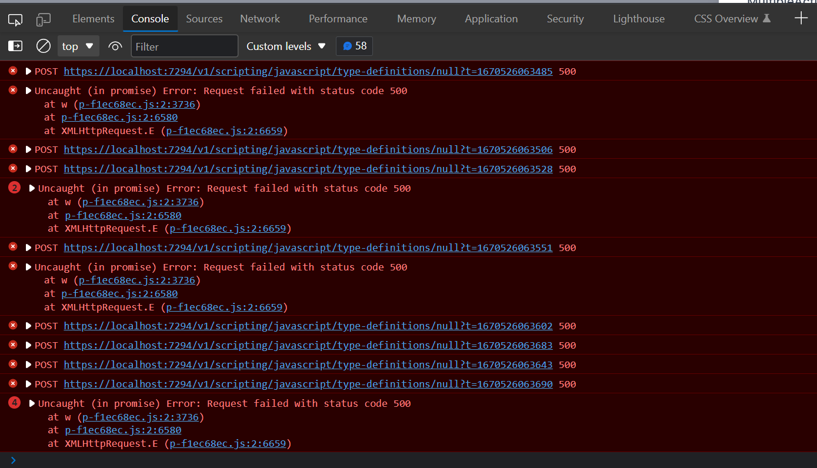Viewport: 817px width, 468px height.
Task: Expand POST entry ending 1670526063690
Action: [28, 384]
